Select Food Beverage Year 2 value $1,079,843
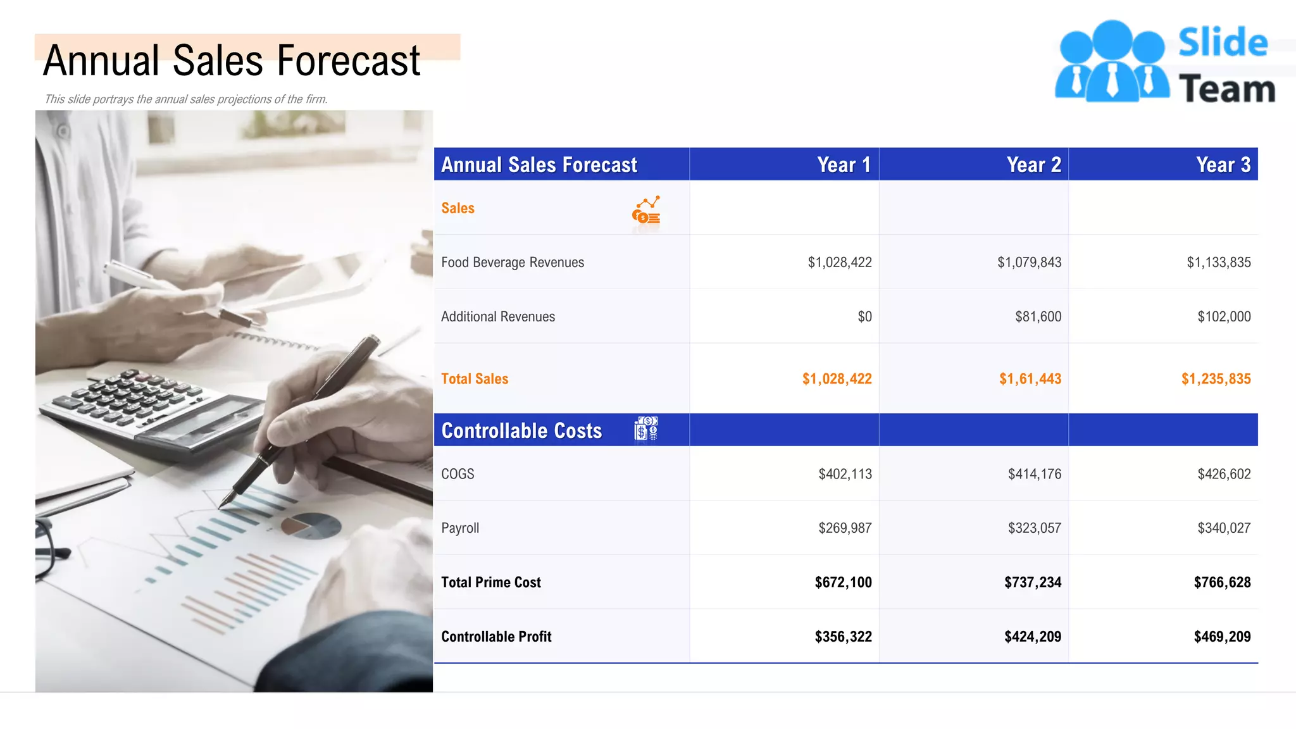The height and width of the screenshot is (729, 1296). pos(1030,263)
